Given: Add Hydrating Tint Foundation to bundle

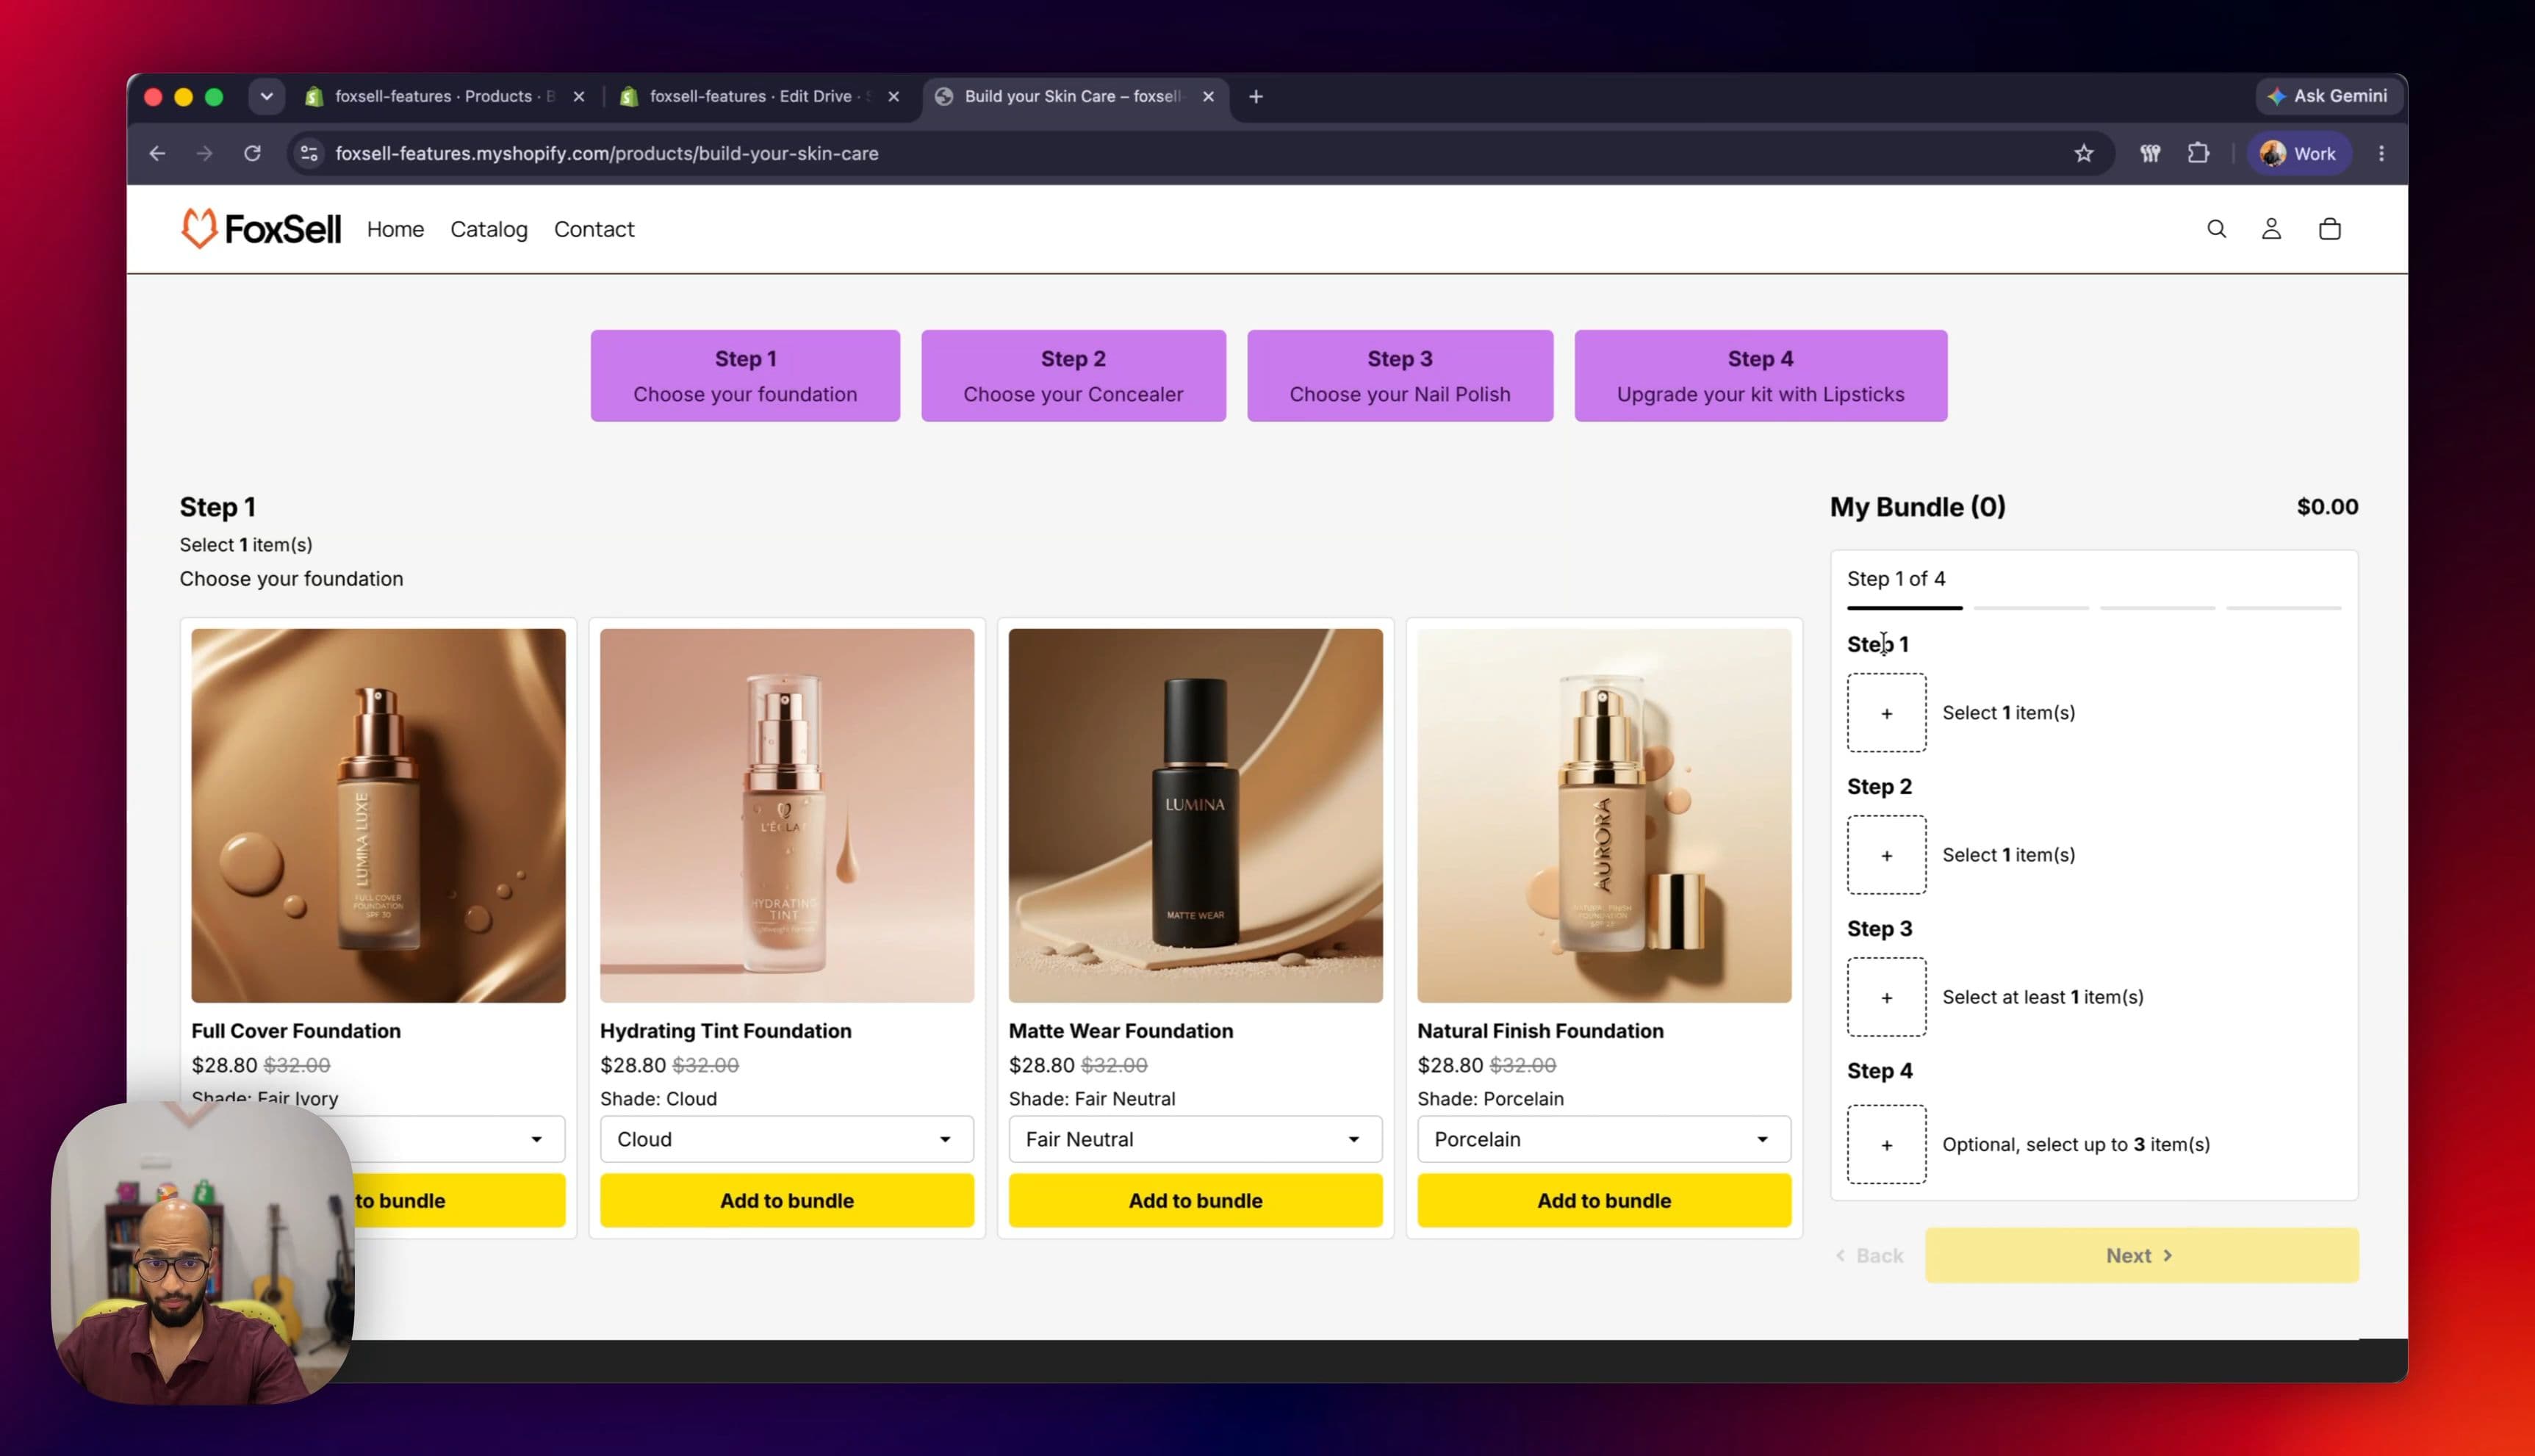Looking at the screenshot, I should [x=786, y=1200].
